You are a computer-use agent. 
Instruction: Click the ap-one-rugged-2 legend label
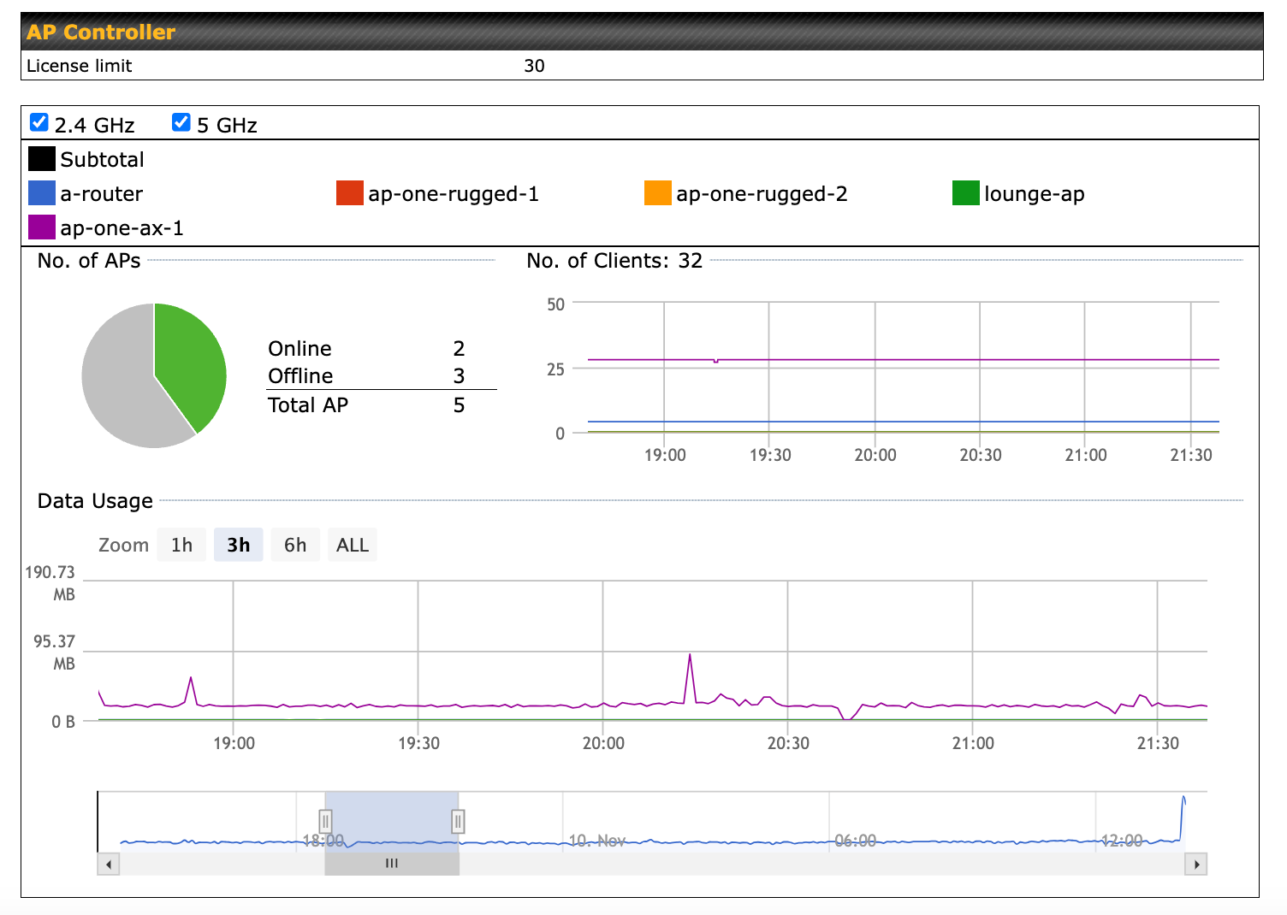762,194
